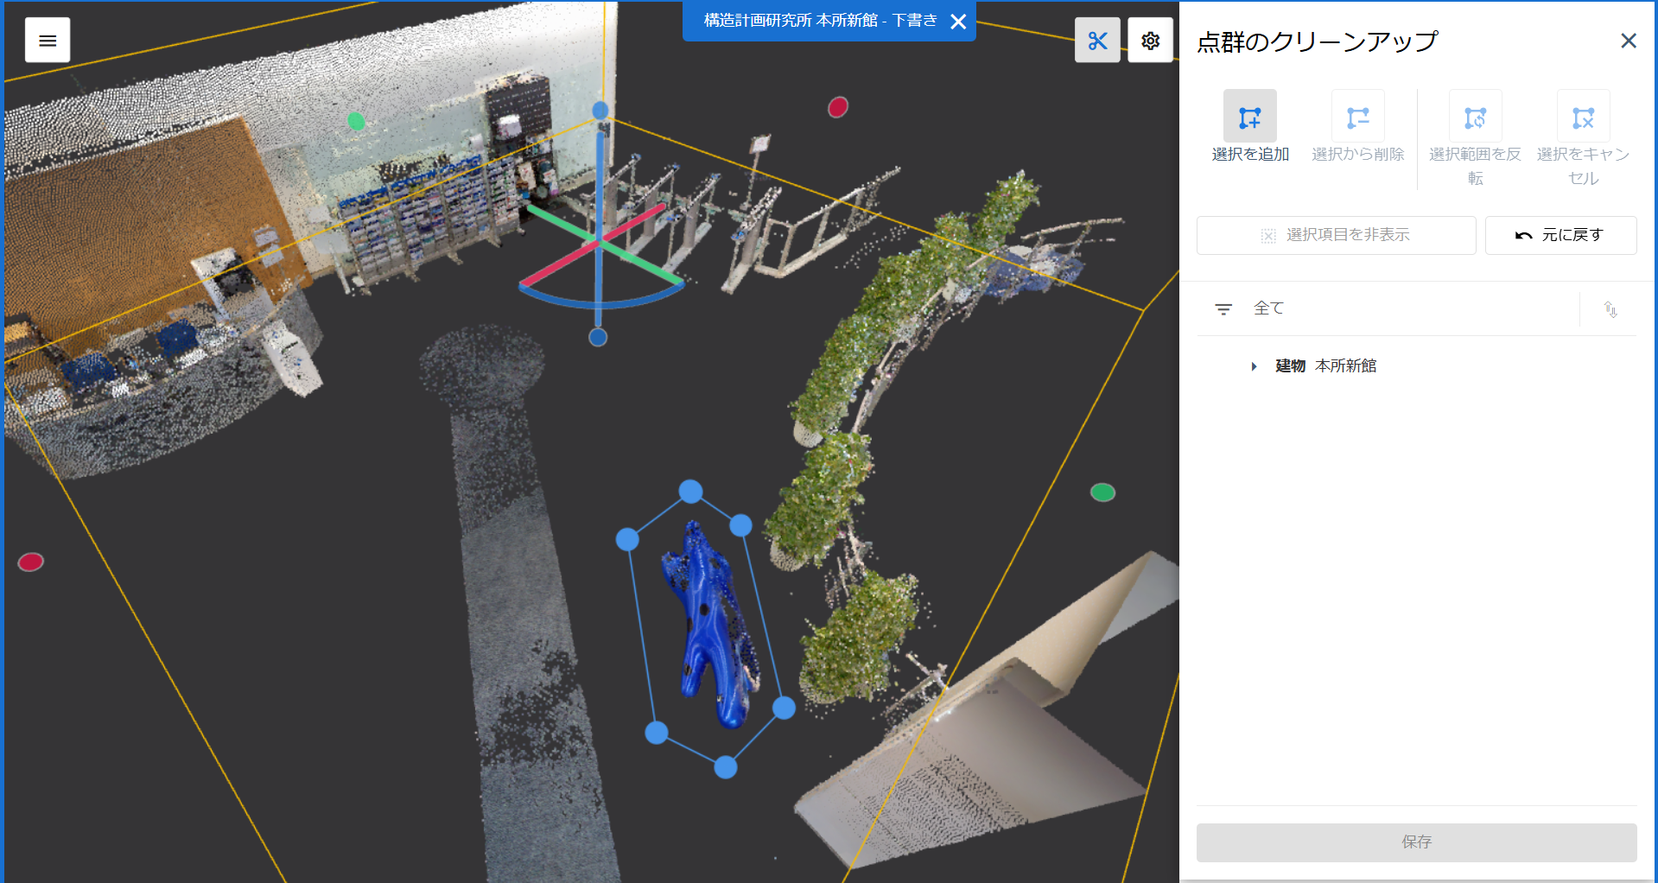Click the green handle on right box face

(x=1102, y=492)
